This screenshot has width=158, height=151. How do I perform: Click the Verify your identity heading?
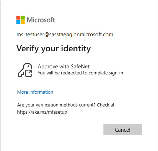53,49
